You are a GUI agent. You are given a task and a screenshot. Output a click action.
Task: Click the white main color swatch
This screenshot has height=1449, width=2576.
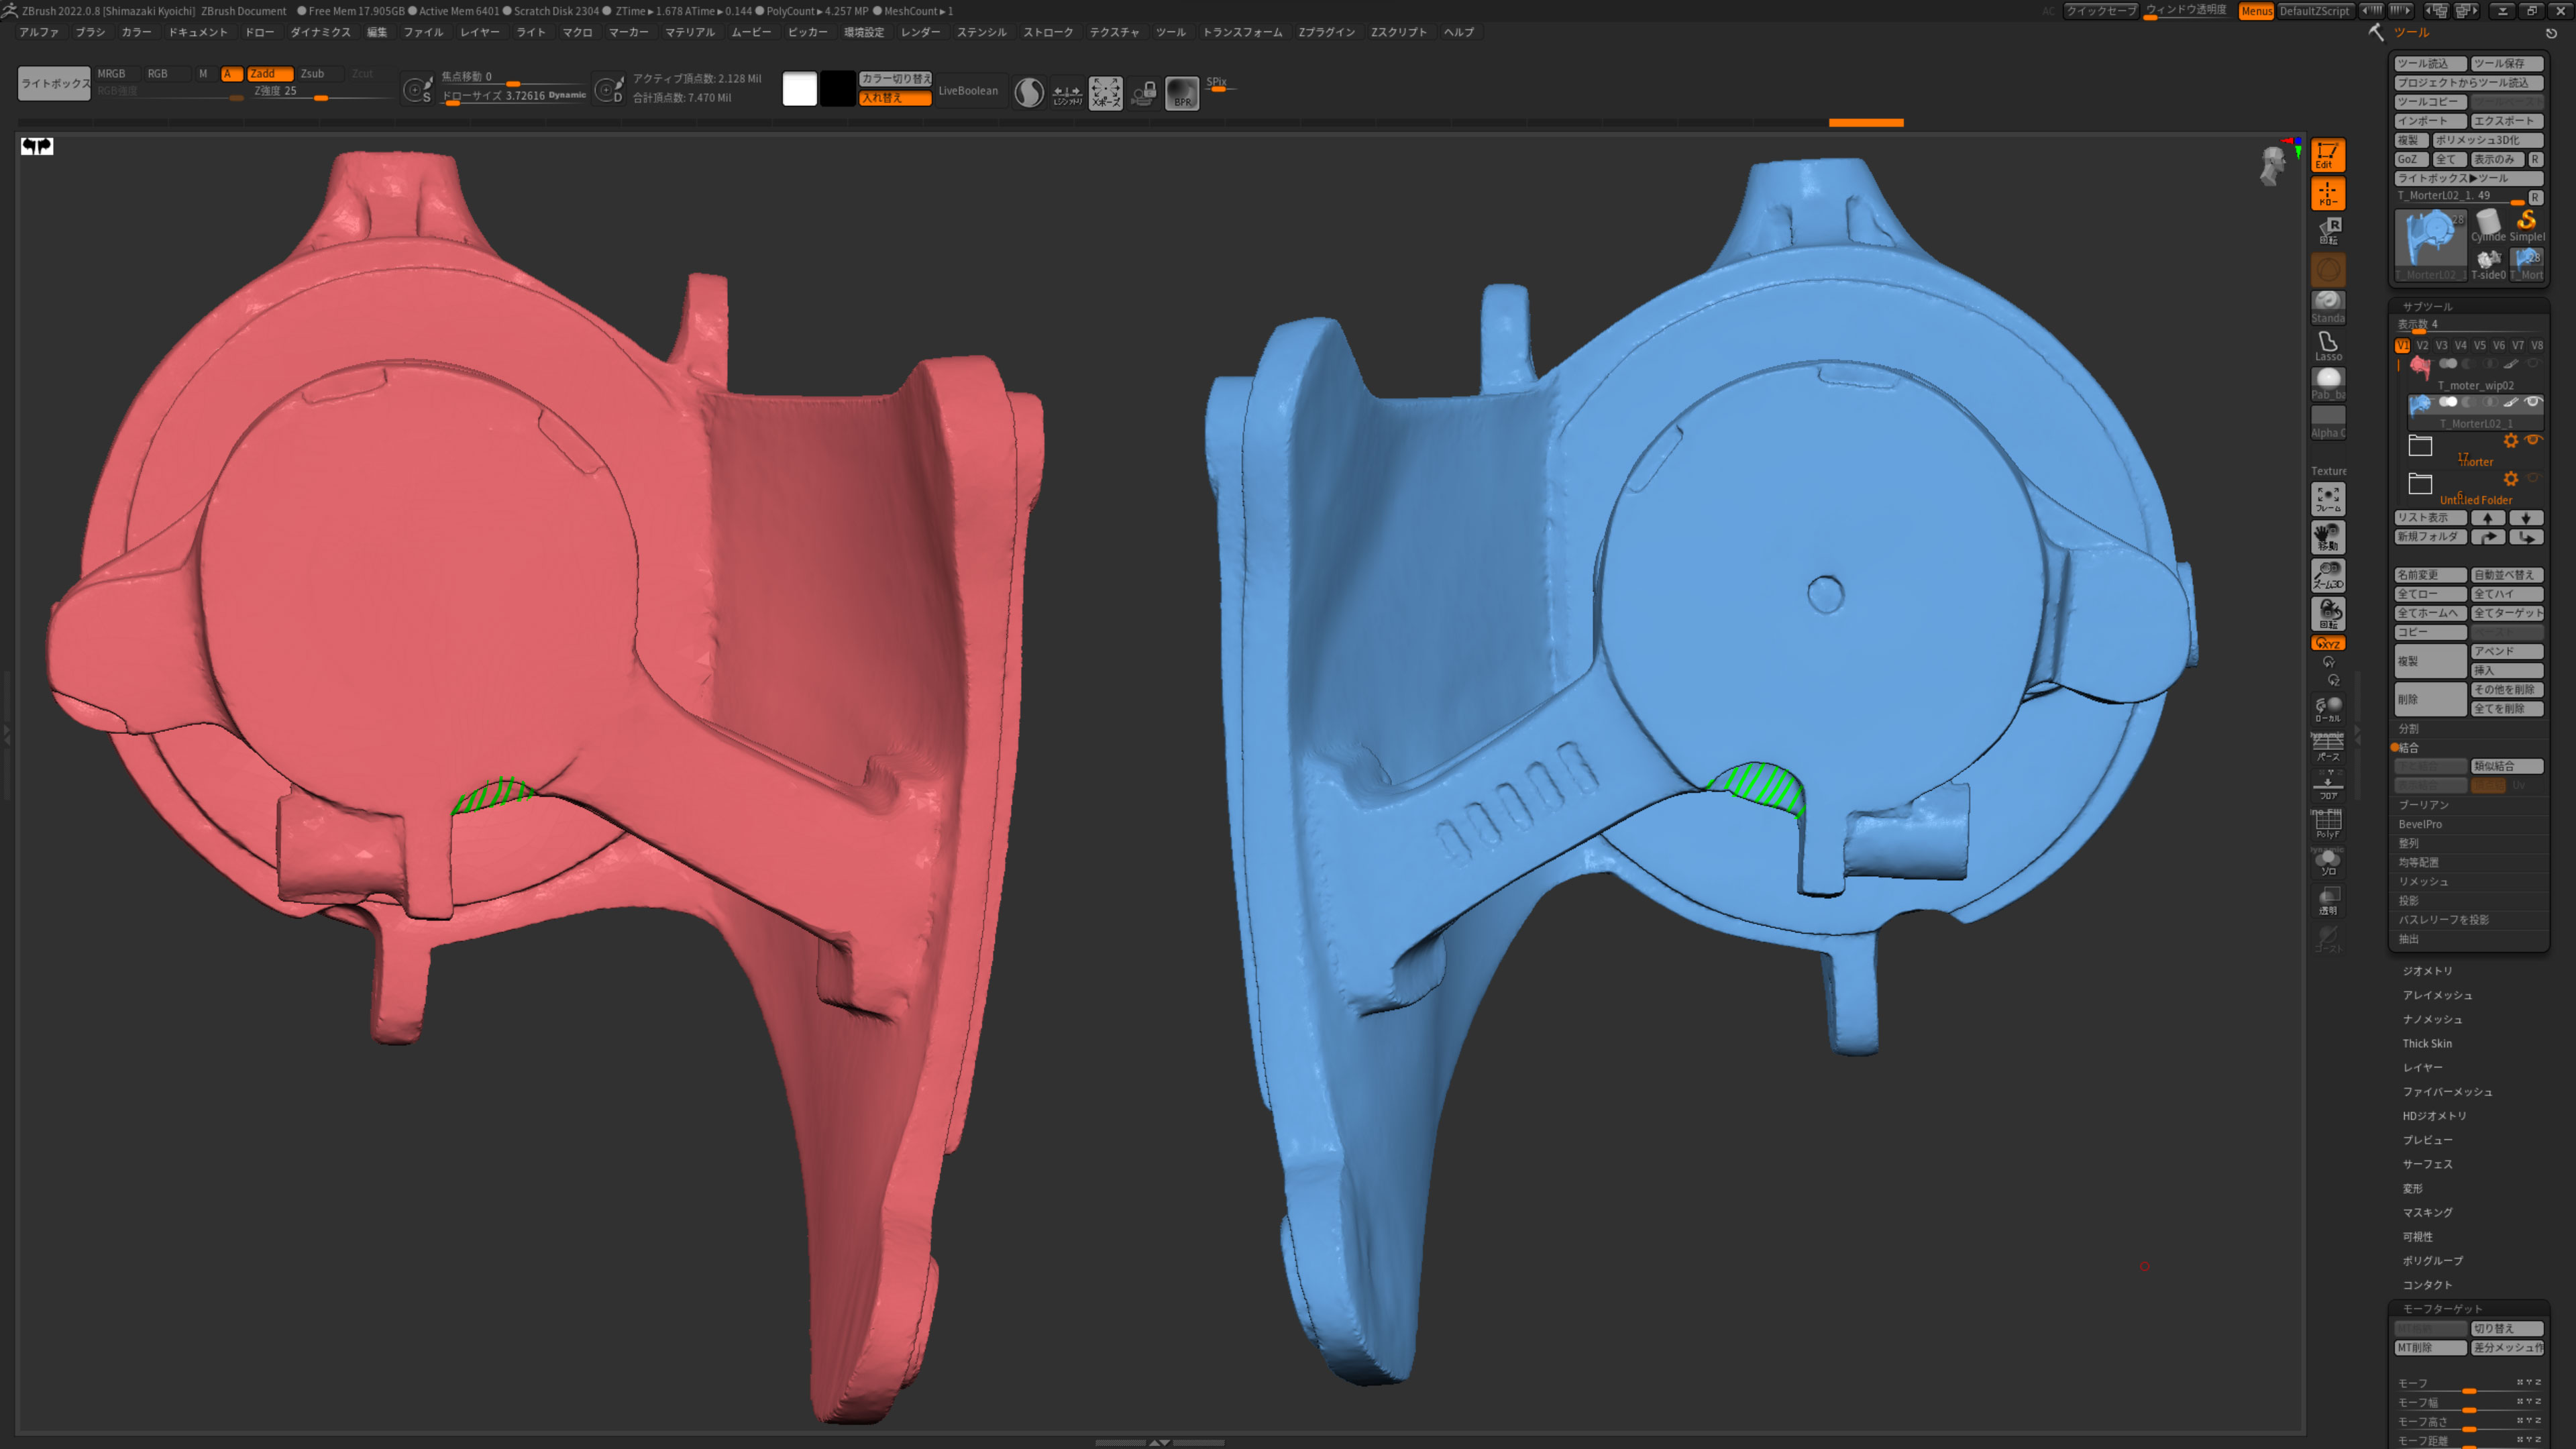(799, 89)
